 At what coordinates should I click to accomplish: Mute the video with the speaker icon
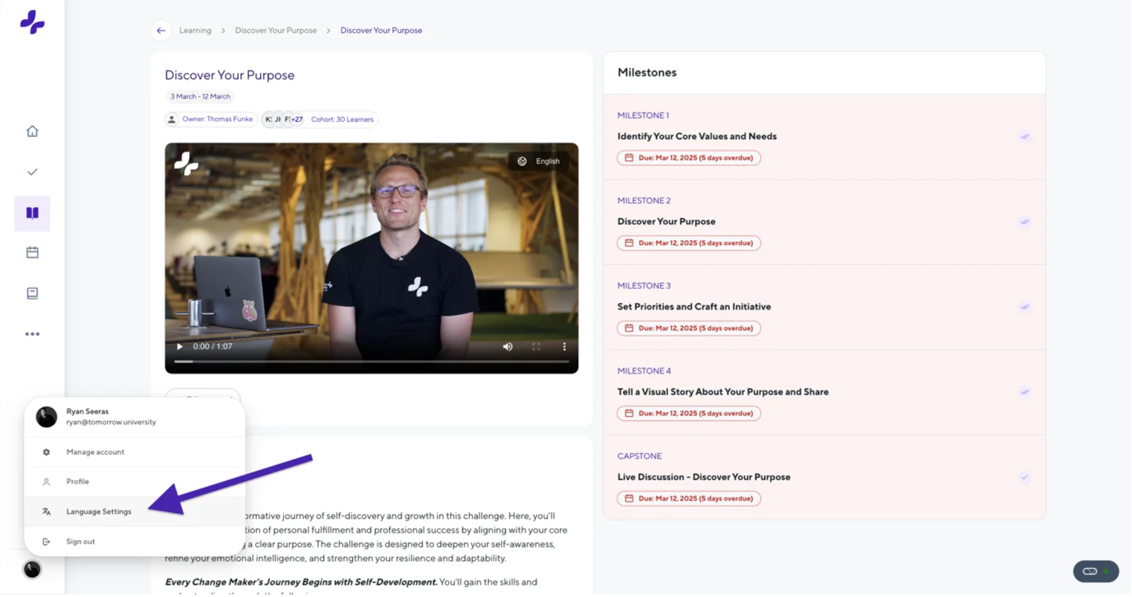pyautogui.click(x=508, y=347)
